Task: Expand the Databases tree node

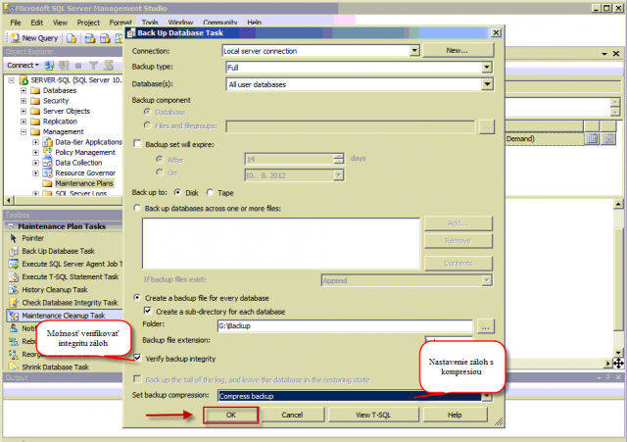Action: (x=24, y=90)
